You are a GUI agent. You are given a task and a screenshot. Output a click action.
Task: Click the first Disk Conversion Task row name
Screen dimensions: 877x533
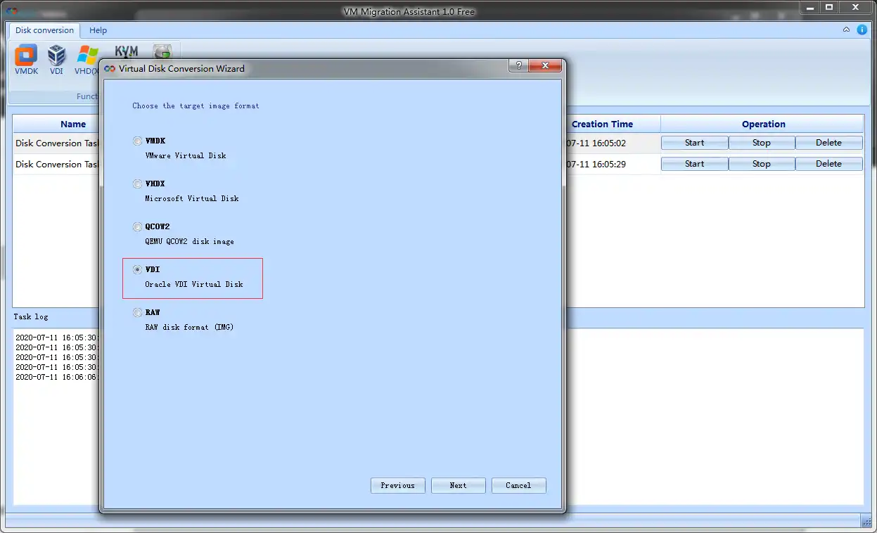tap(58, 143)
